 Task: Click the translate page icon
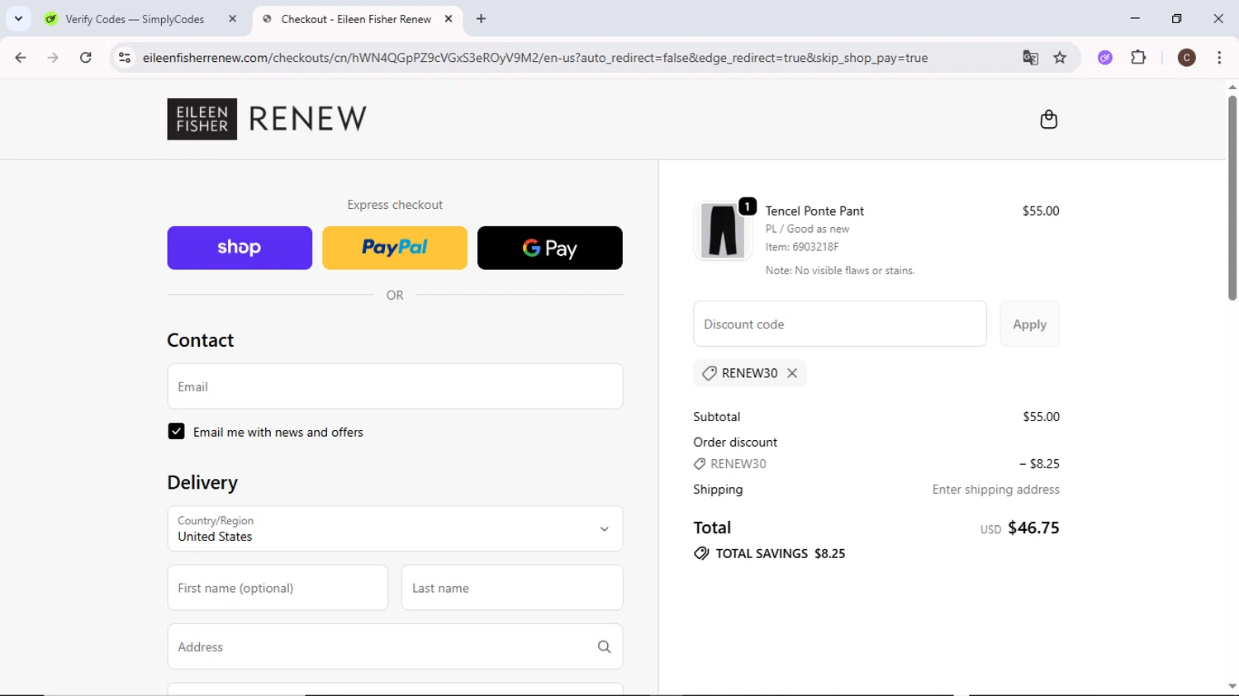(x=1030, y=58)
